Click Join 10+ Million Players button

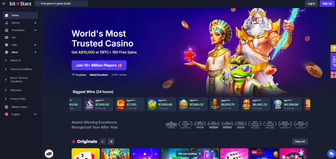point(99,65)
